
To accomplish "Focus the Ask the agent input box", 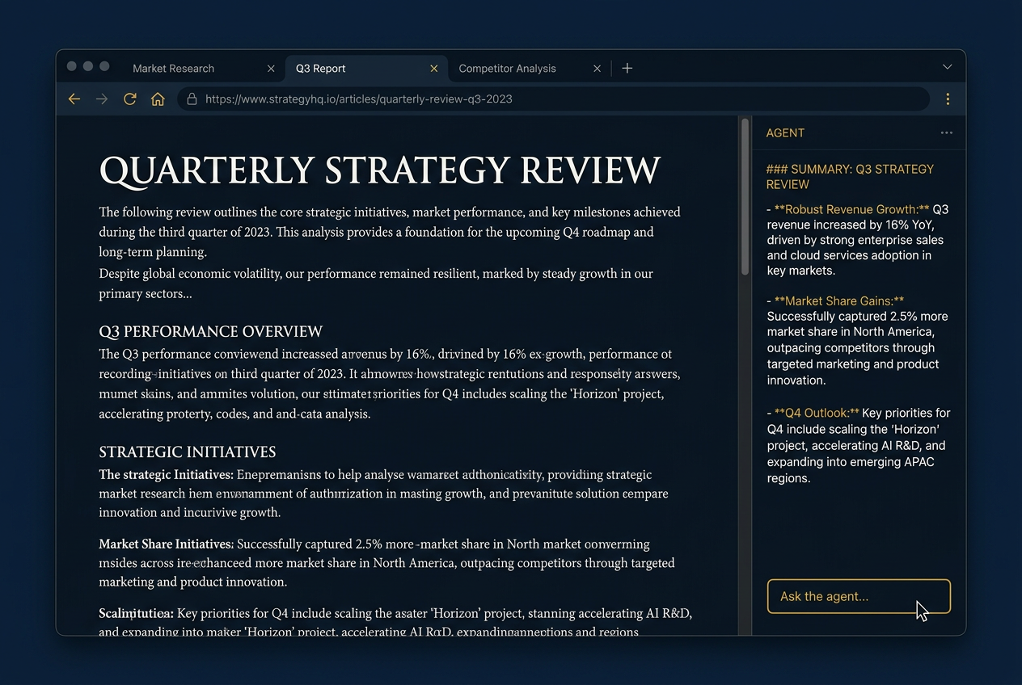I will click(859, 596).
